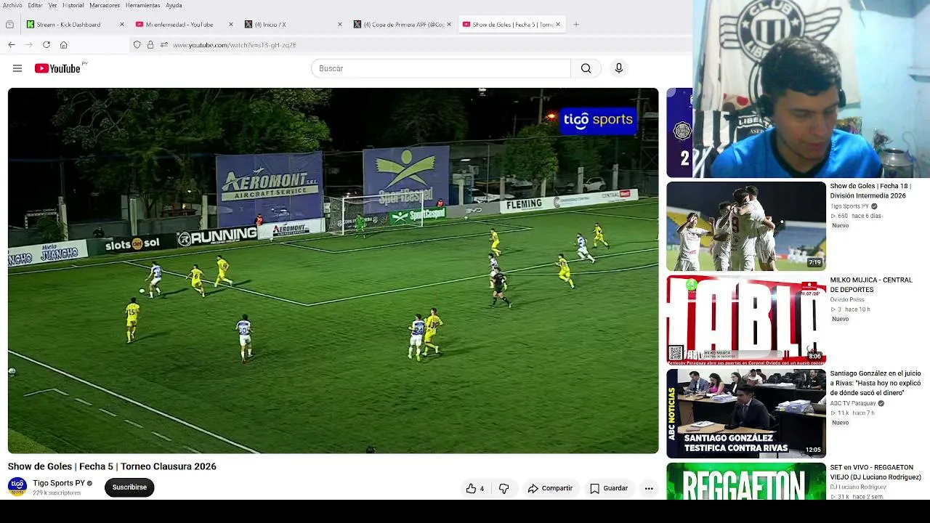The width and height of the screenshot is (930, 523).
Task: Save the video with Guardar
Action: click(x=609, y=488)
